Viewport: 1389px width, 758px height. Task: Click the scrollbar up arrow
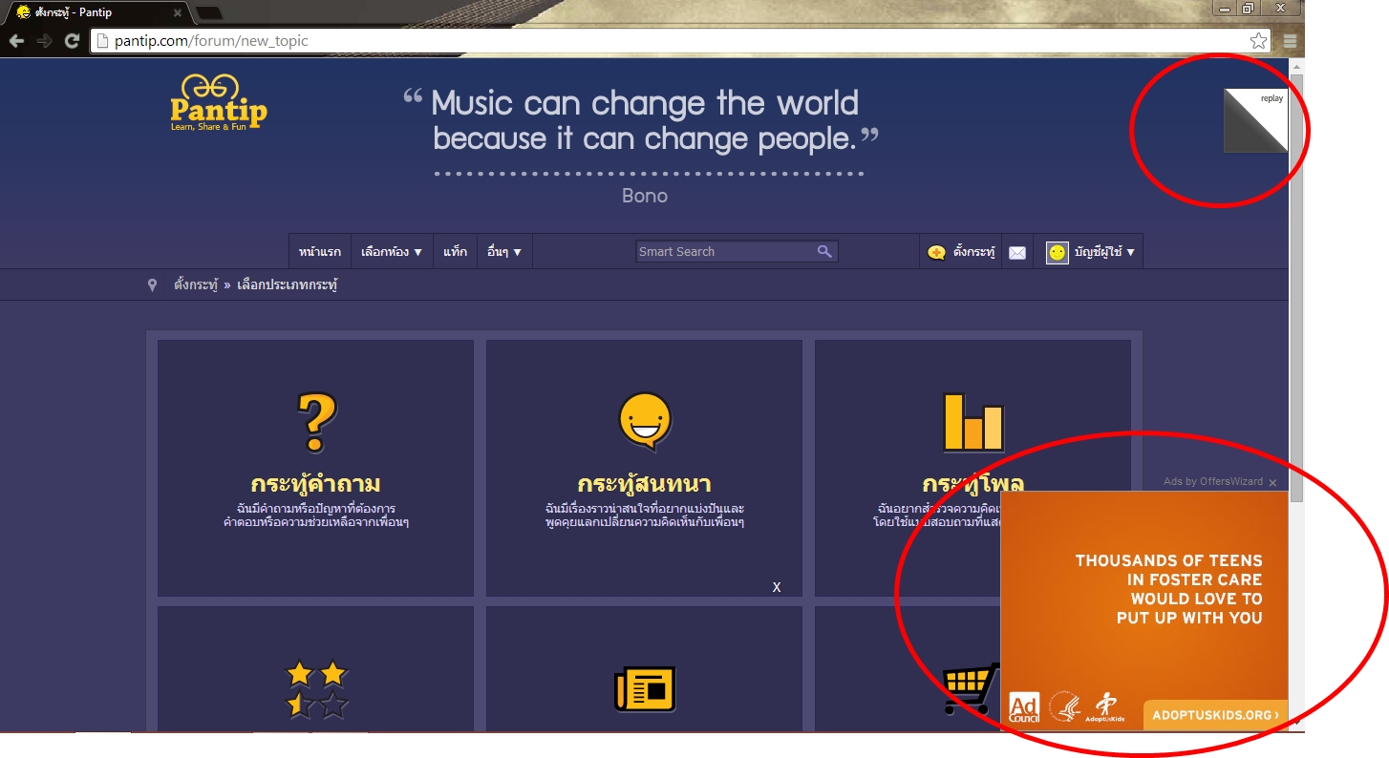1296,66
